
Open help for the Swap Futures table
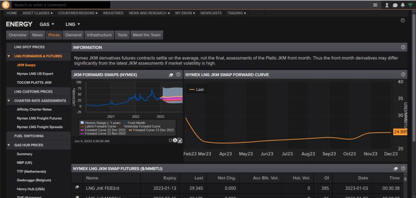403,168
